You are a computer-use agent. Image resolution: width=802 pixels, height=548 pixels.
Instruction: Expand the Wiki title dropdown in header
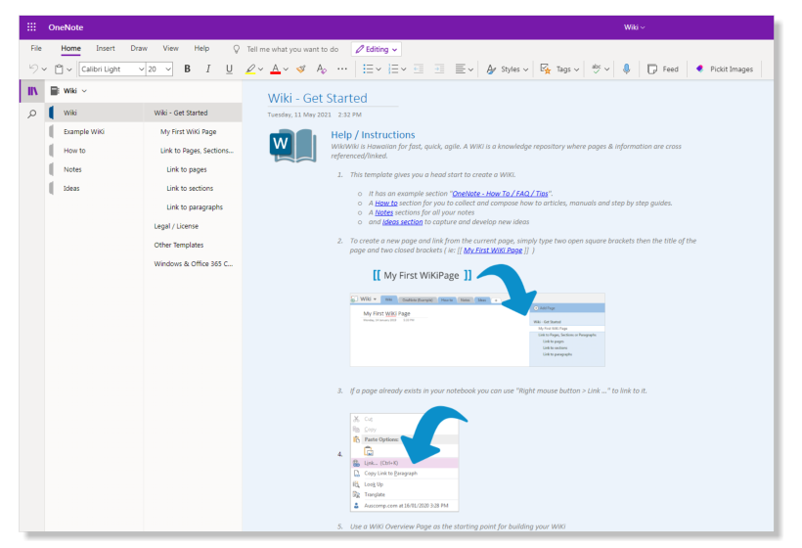(634, 27)
